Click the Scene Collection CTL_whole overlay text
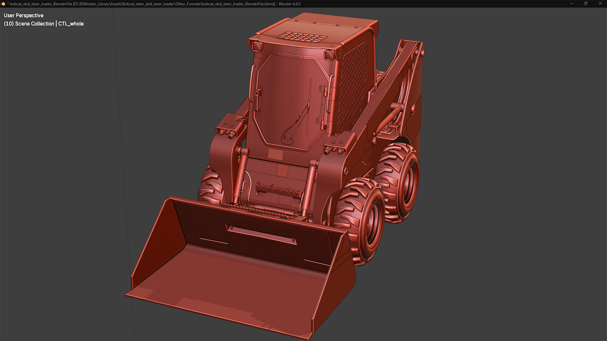This screenshot has height=341, width=607. tap(44, 24)
